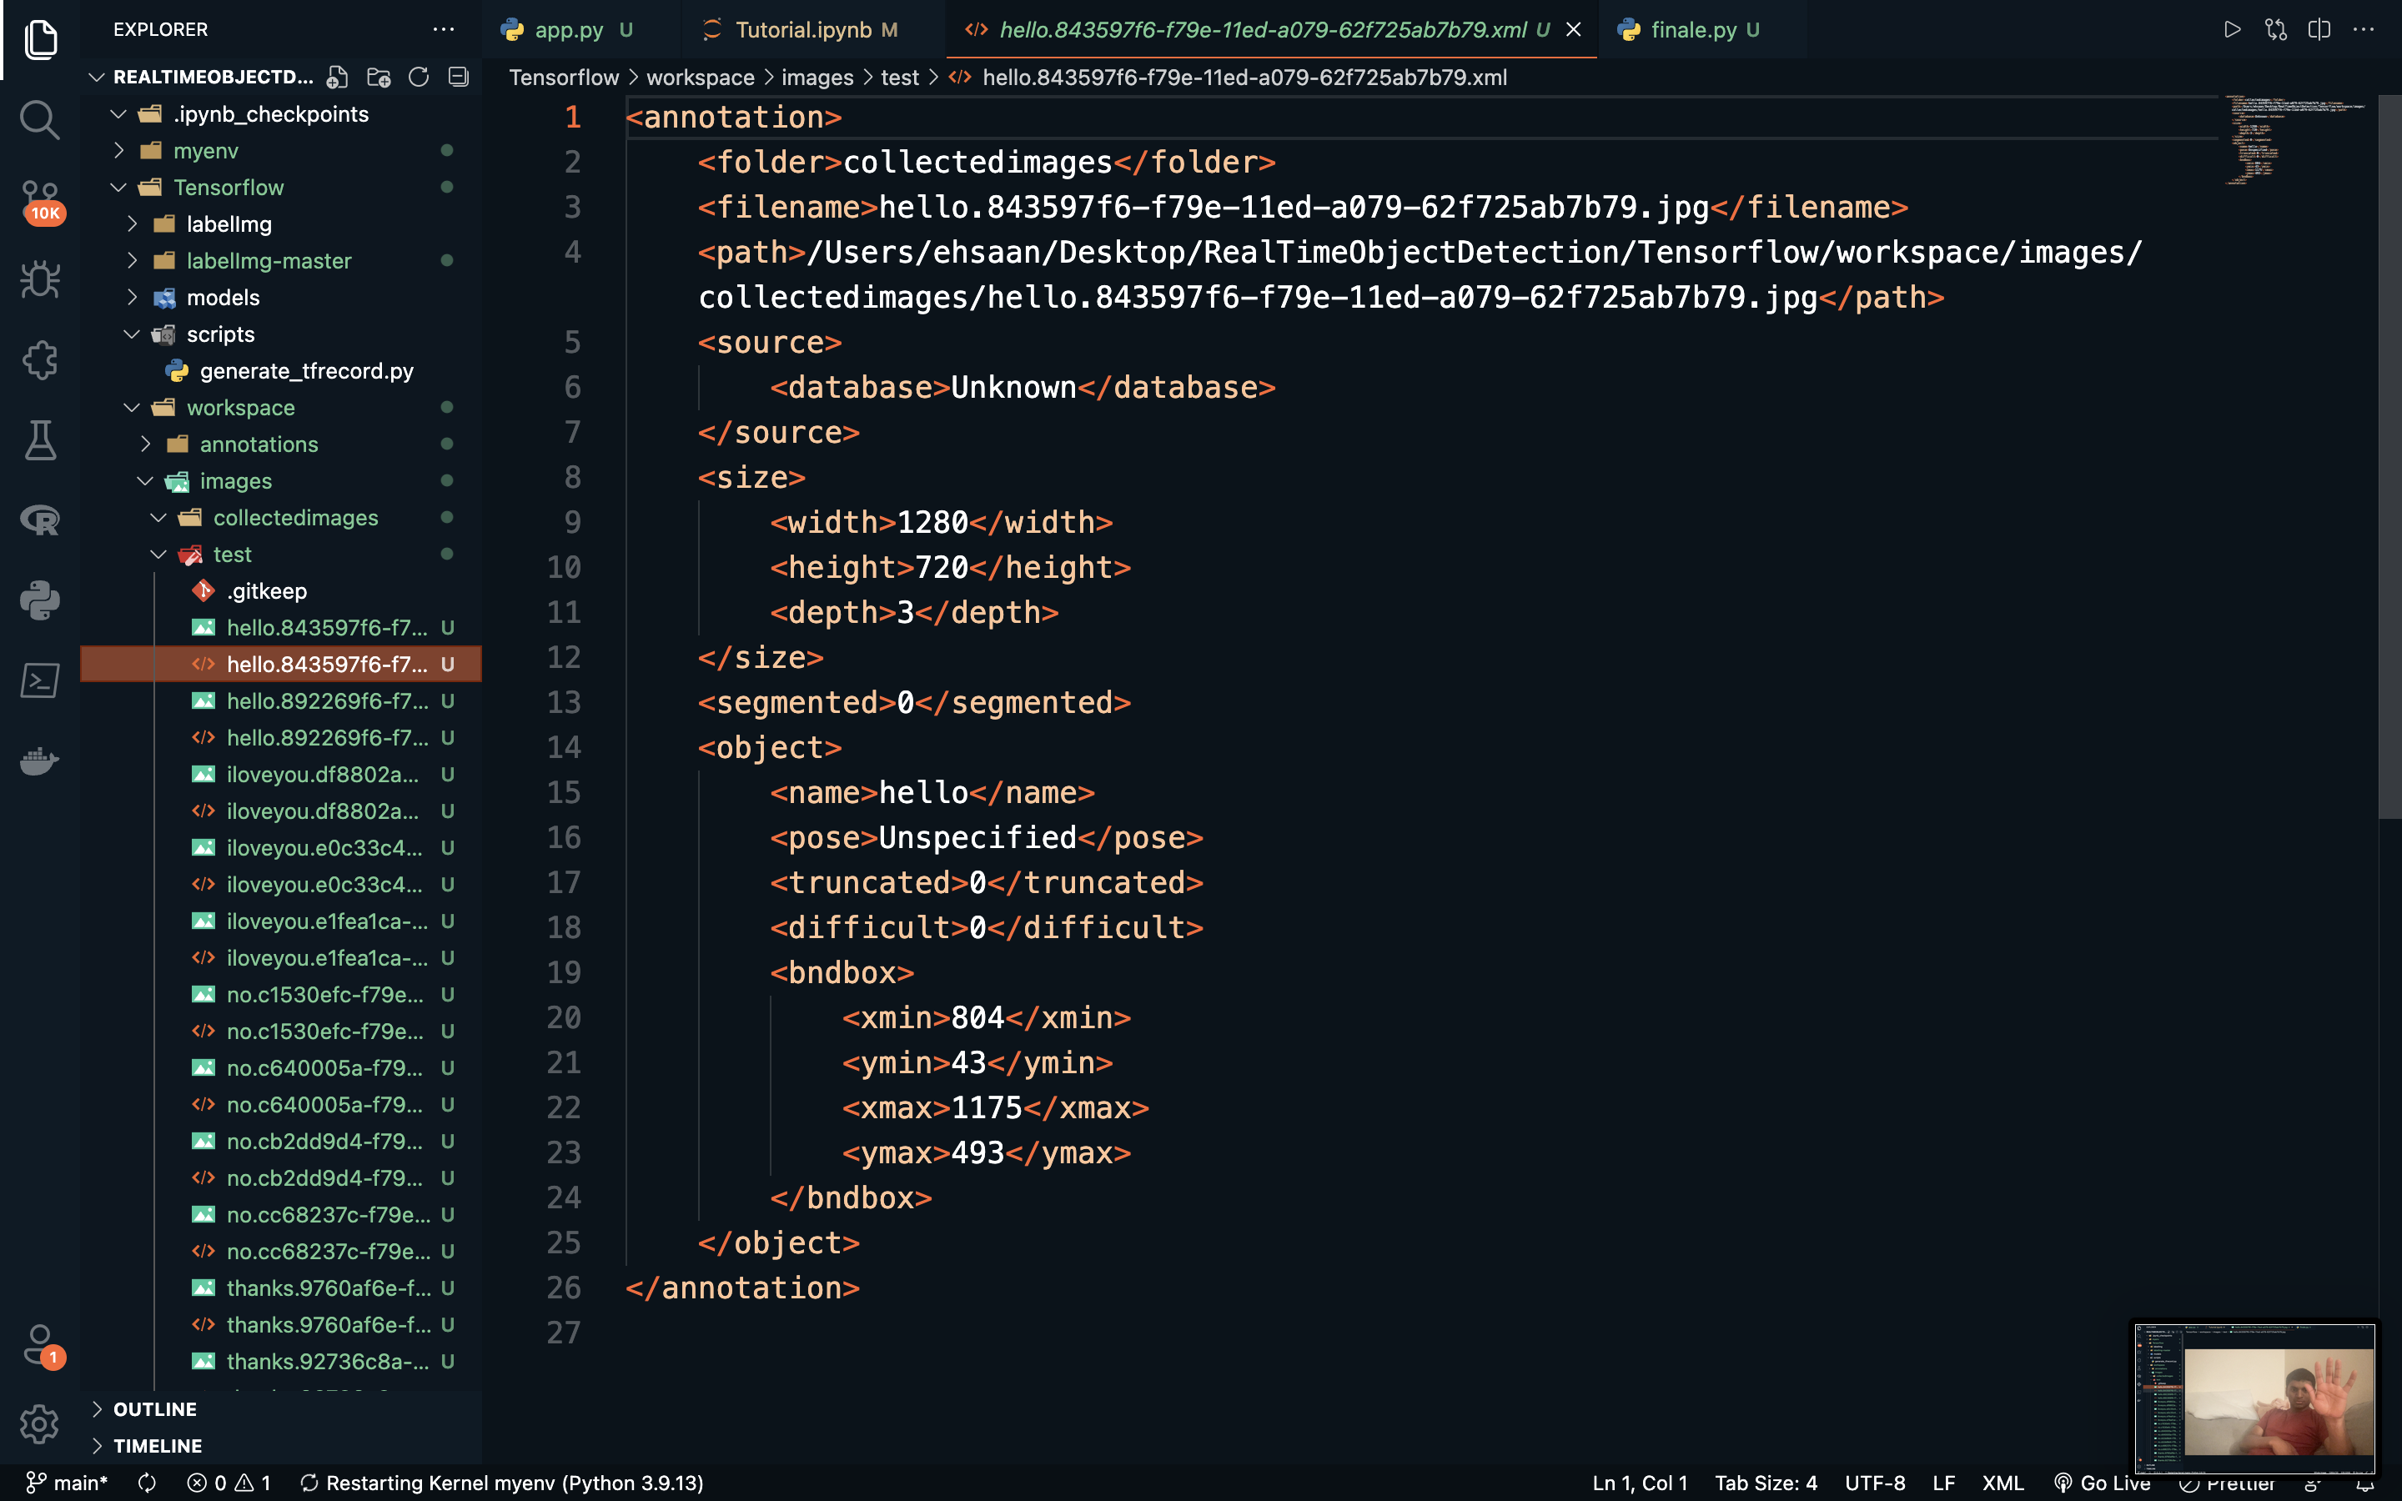Open the Run and Debug view

point(40,280)
